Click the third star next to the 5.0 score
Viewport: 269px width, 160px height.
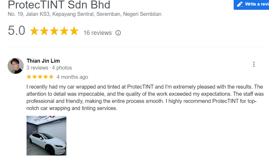click(54, 31)
